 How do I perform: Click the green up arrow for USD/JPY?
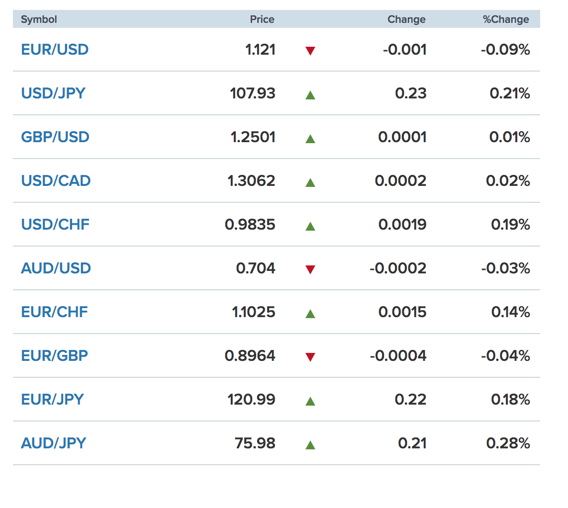point(310,95)
